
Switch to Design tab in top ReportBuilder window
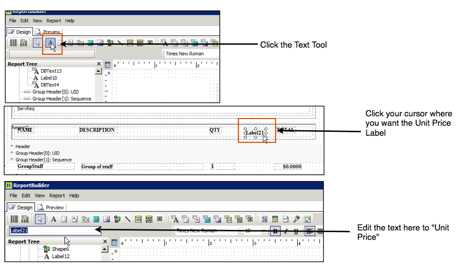point(19,32)
